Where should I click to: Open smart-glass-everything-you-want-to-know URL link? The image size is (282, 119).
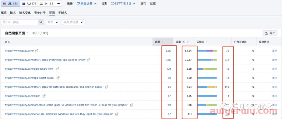point(45,60)
